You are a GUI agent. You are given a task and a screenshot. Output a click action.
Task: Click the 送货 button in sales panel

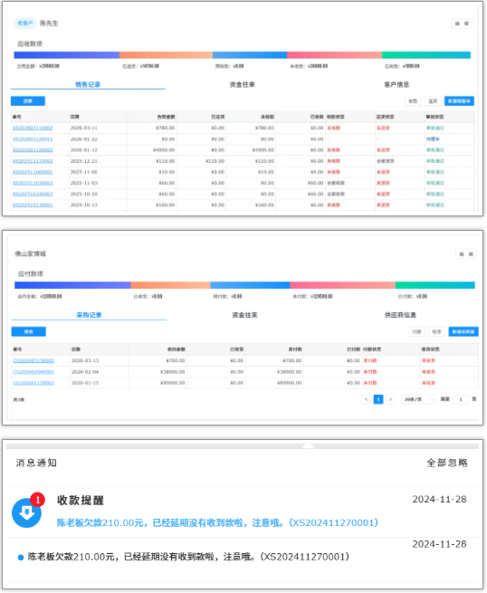[433, 101]
